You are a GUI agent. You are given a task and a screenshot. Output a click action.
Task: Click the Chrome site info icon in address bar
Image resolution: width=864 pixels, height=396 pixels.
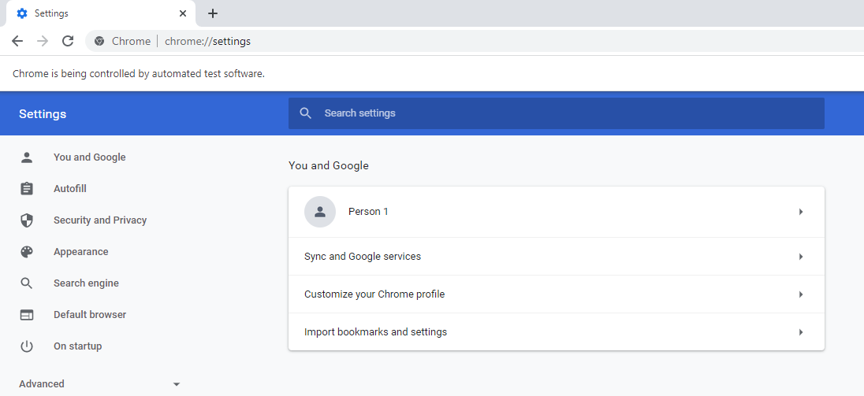99,41
